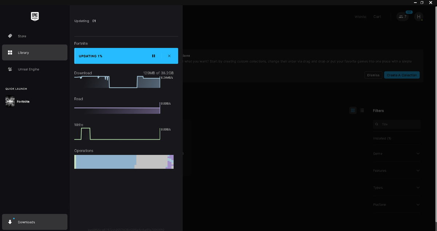Switch library to list view
The width and height of the screenshot is (437, 231).
tap(362, 110)
